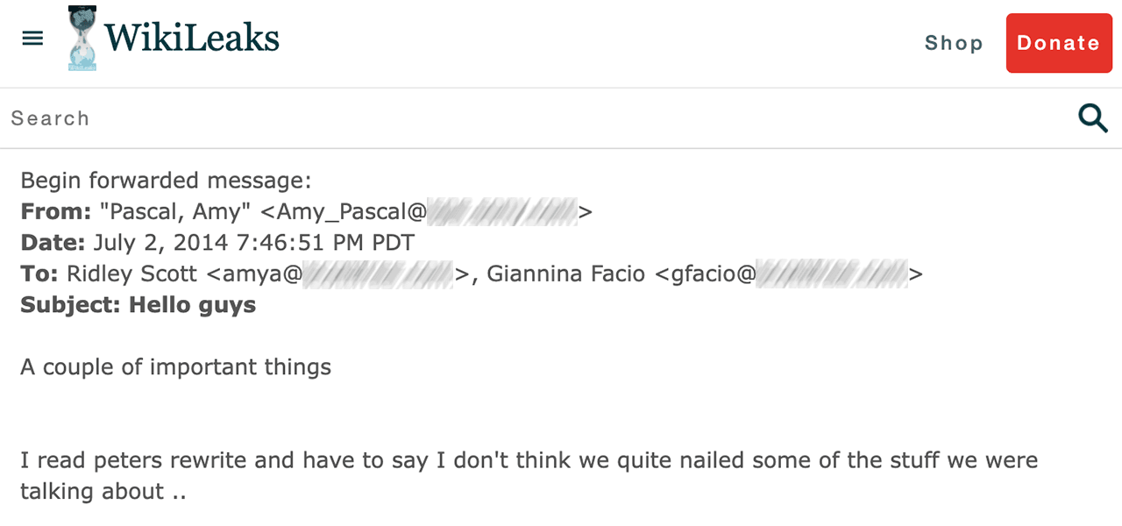The image size is (1122, 526).
Task: Click the subject line "Hello guys"
Action: 192,305
